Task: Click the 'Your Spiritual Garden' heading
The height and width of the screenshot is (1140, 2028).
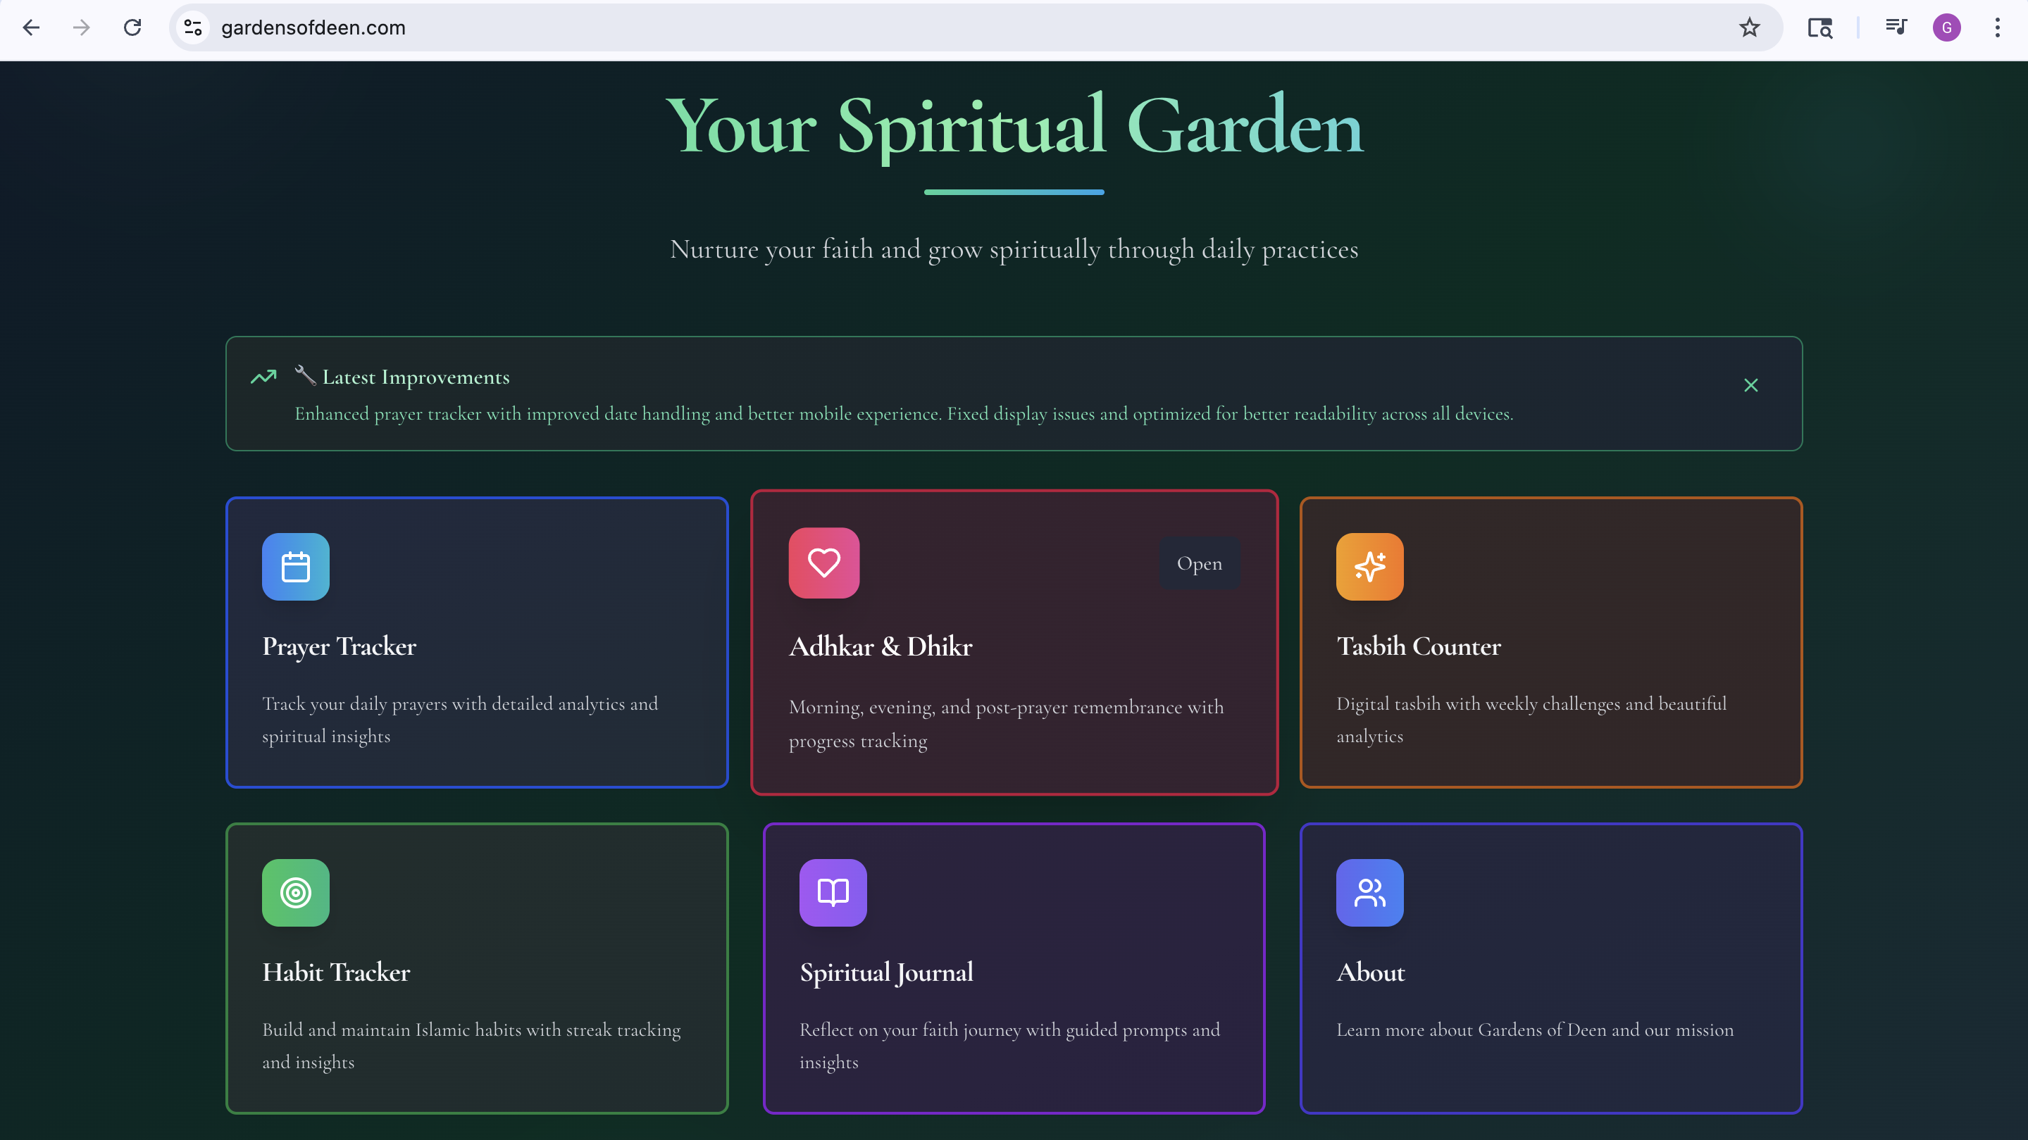Action: click(1014, 126)
